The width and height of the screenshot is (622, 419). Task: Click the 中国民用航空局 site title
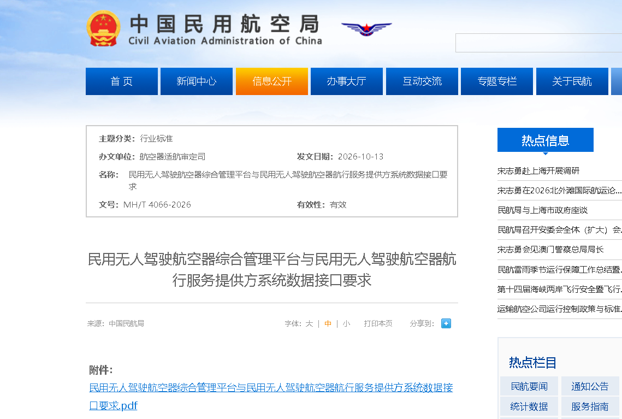[225, 24]
